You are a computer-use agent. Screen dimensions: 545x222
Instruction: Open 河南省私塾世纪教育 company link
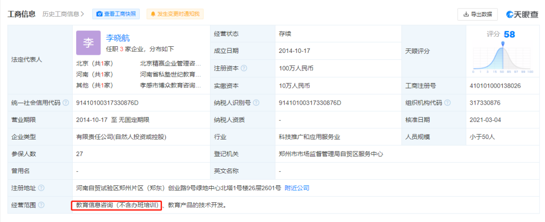point(171,74)
